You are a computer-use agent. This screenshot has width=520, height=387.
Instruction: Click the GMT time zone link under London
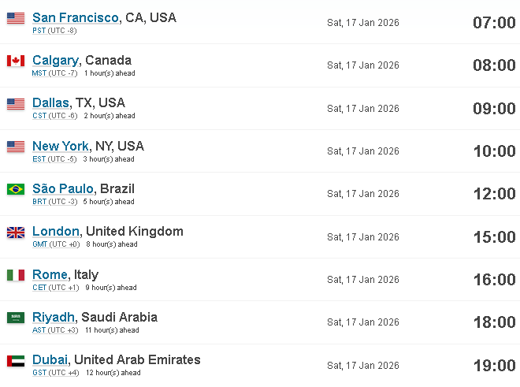[x=40, y=244]
